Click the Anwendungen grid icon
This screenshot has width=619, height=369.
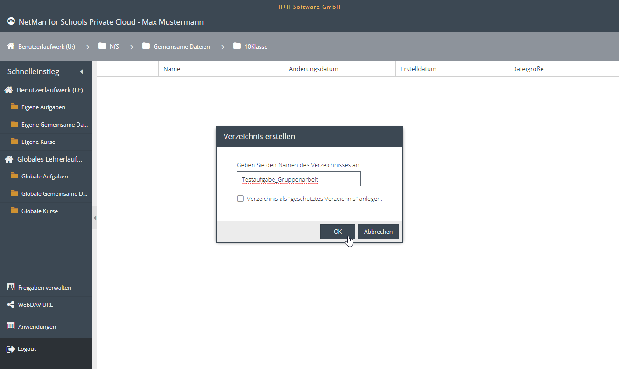pyautogui.click(x=11, y=326)
